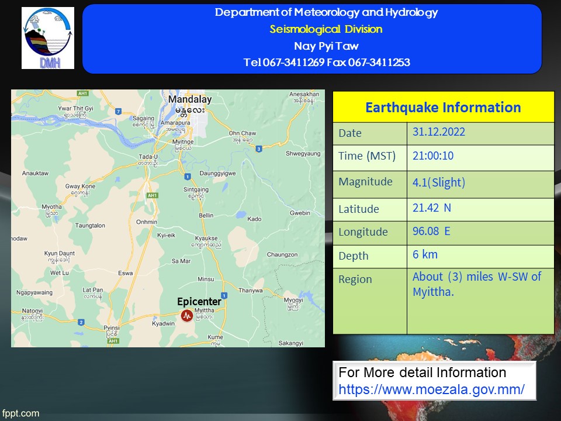
Task: Click the Gwebin label on the map
Action: coord(300,213)
